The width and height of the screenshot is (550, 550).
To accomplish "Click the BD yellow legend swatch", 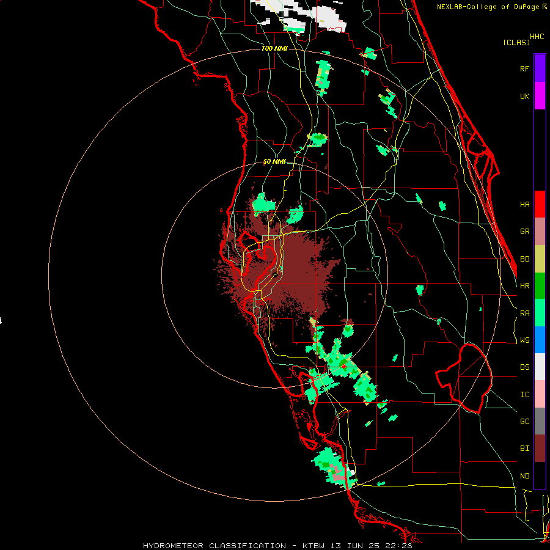I will [540, 259].
